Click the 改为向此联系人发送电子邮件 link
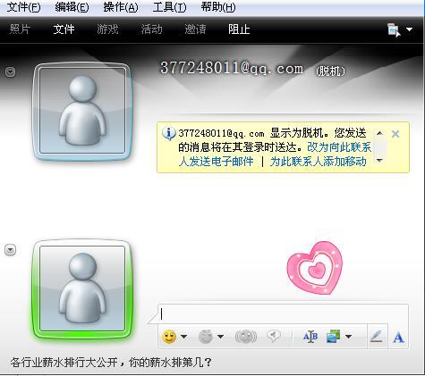 [275, 155]
